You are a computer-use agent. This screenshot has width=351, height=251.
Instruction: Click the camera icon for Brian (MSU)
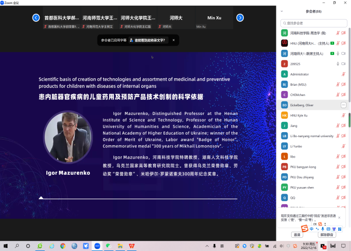(x=344, y=84)
